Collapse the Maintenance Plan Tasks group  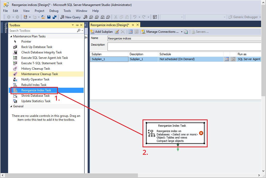pyautogui.click(x=11, y=36)
